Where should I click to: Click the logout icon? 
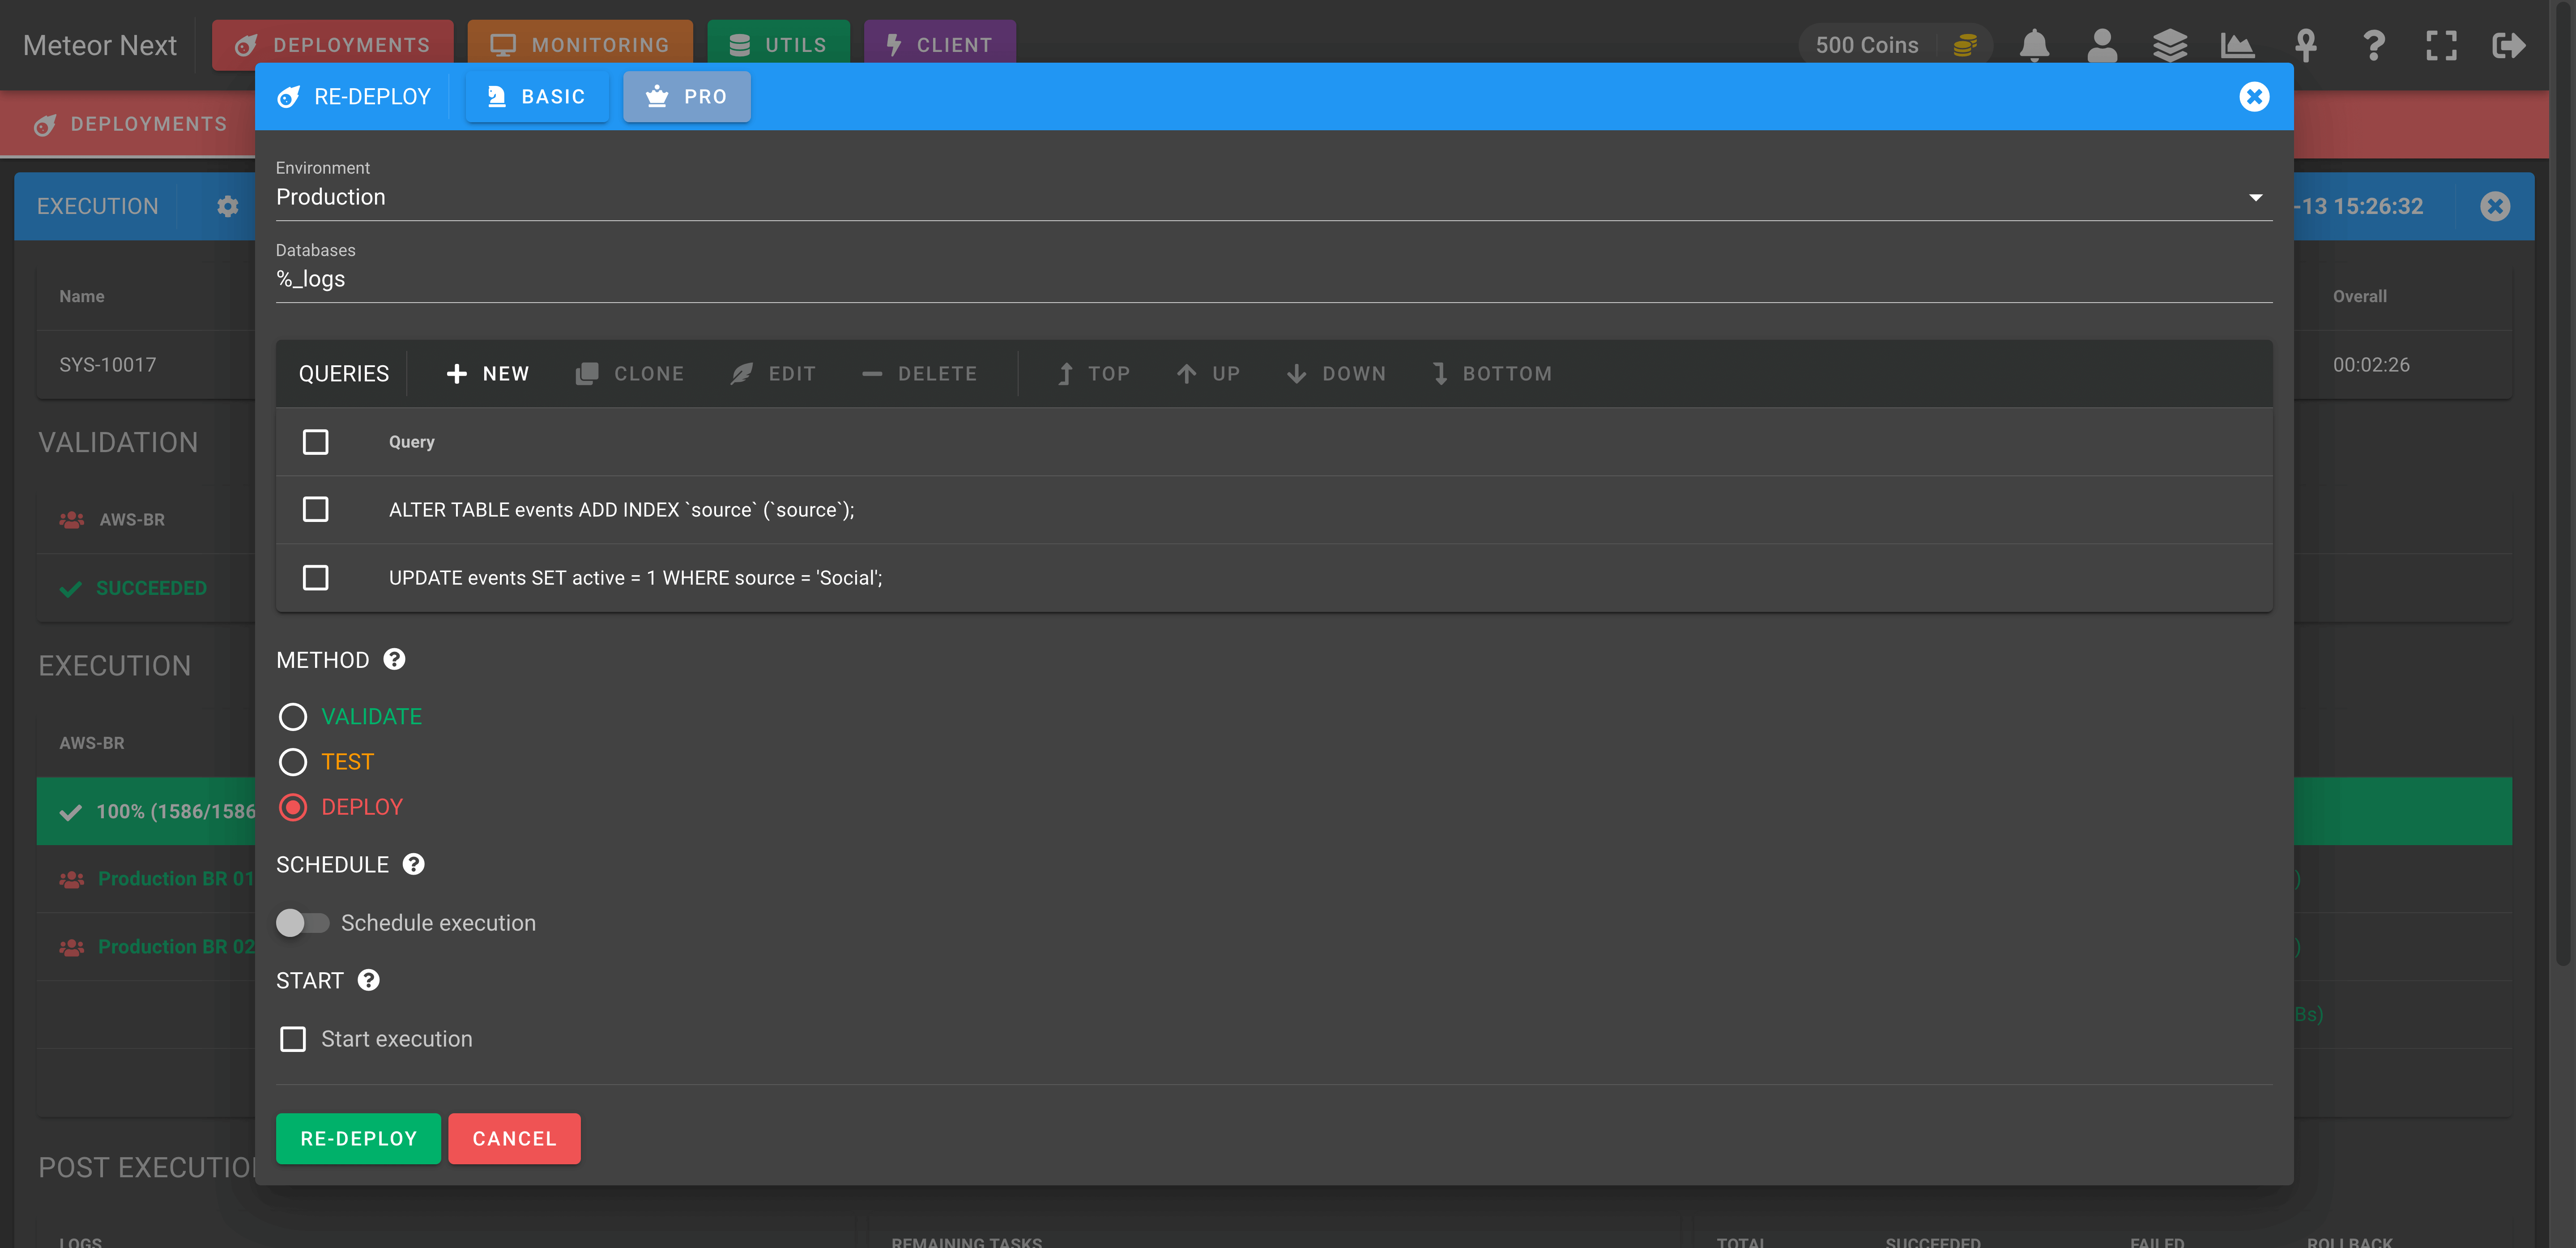click(2508, 45)
